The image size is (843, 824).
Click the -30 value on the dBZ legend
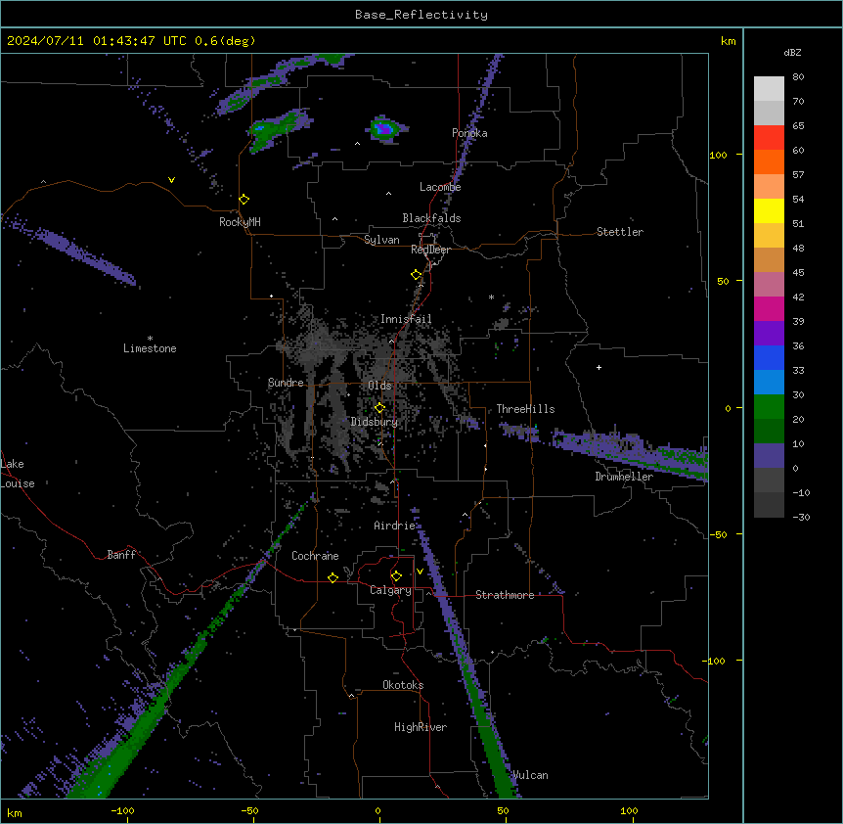point(801,517)
